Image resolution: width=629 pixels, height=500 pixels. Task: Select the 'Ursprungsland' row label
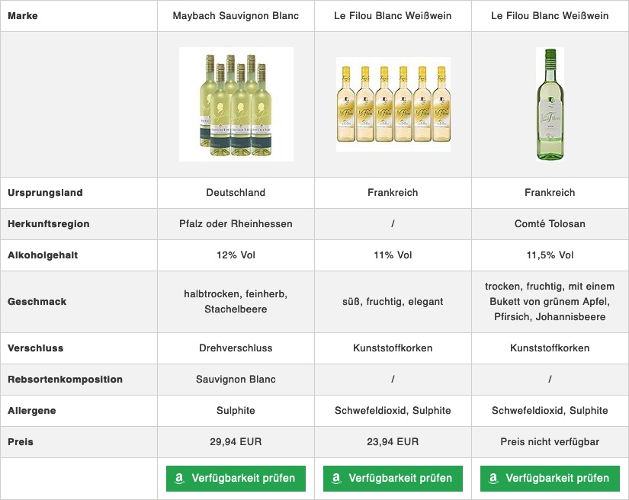pos(45,193)
